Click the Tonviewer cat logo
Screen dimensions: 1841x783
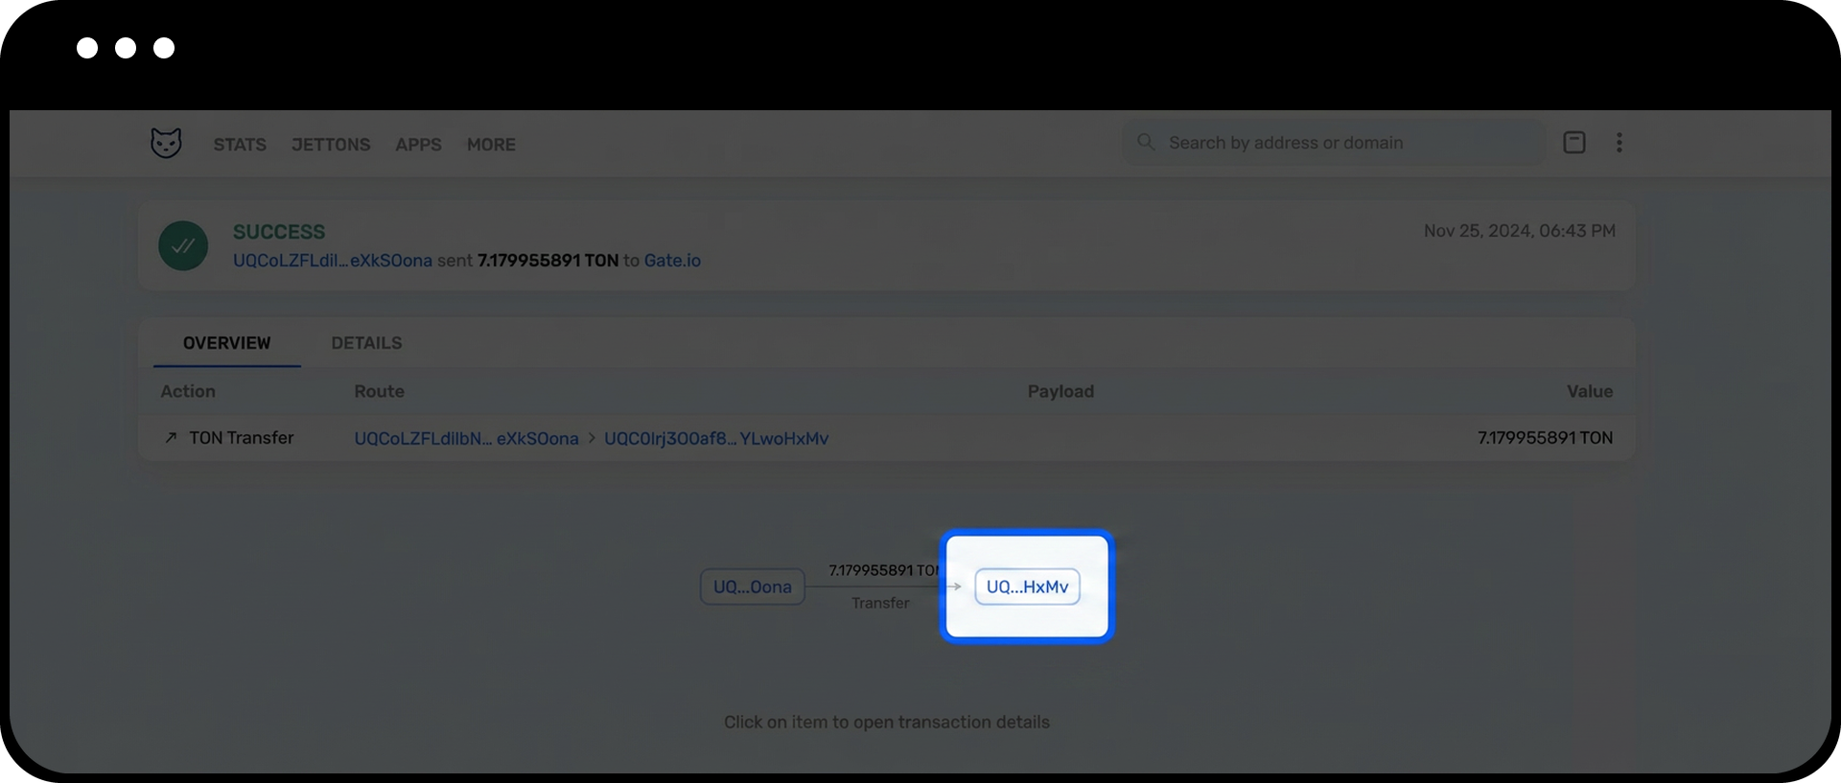166,144
